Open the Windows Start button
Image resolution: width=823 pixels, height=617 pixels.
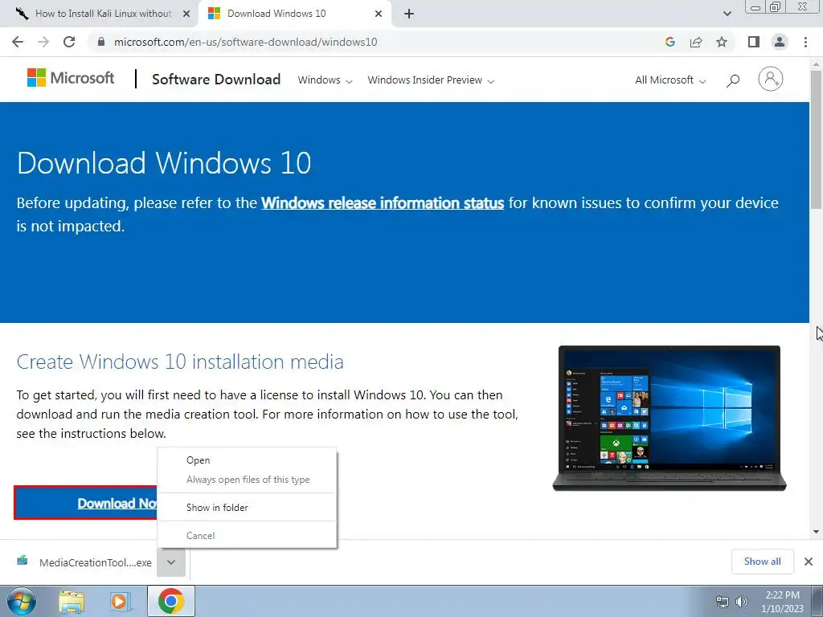coord(22,601)
